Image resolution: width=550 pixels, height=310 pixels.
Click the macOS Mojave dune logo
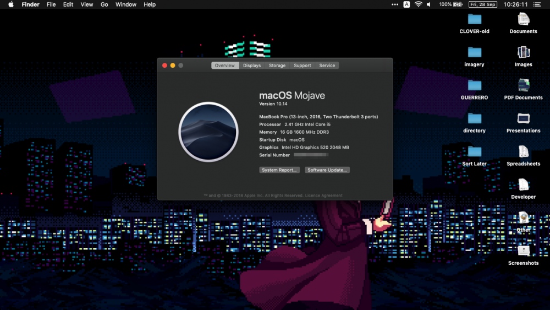[x=208, y=132]
